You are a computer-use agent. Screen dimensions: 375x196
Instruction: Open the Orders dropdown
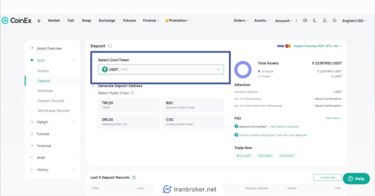pos(240,20)
